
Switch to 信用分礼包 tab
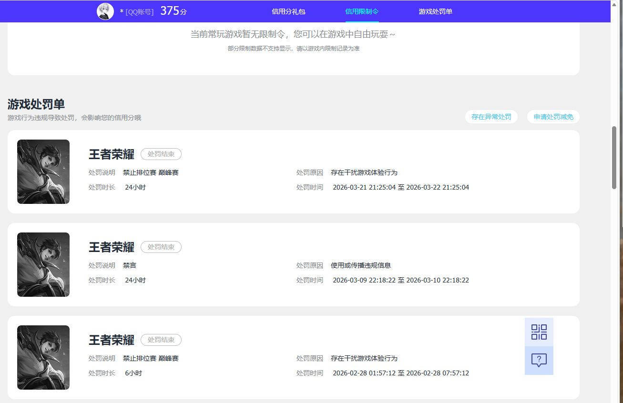tap(288, 11)
